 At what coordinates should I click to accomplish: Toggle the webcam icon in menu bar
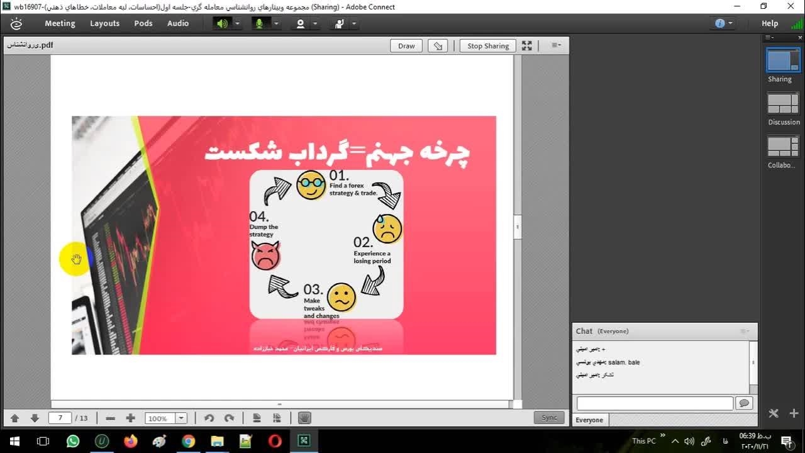[x=301, y=23]
